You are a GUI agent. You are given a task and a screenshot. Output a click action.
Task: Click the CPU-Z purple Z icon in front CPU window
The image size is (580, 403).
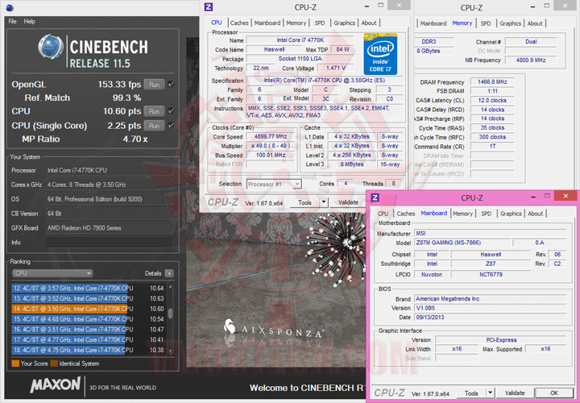point(209,7)
